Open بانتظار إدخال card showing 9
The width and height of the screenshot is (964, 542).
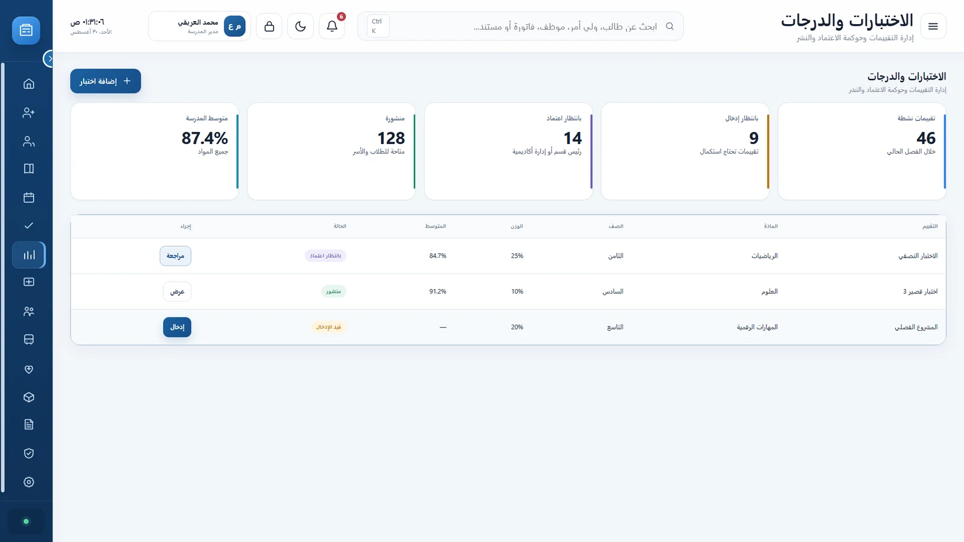coord(685,151)
